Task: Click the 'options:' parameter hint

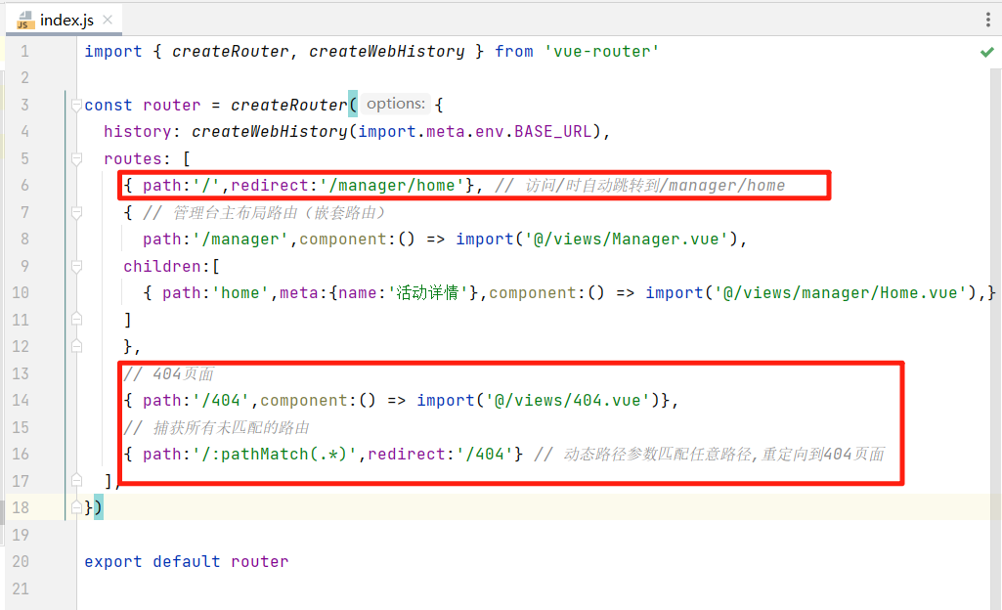Action: tap(396, 104)
